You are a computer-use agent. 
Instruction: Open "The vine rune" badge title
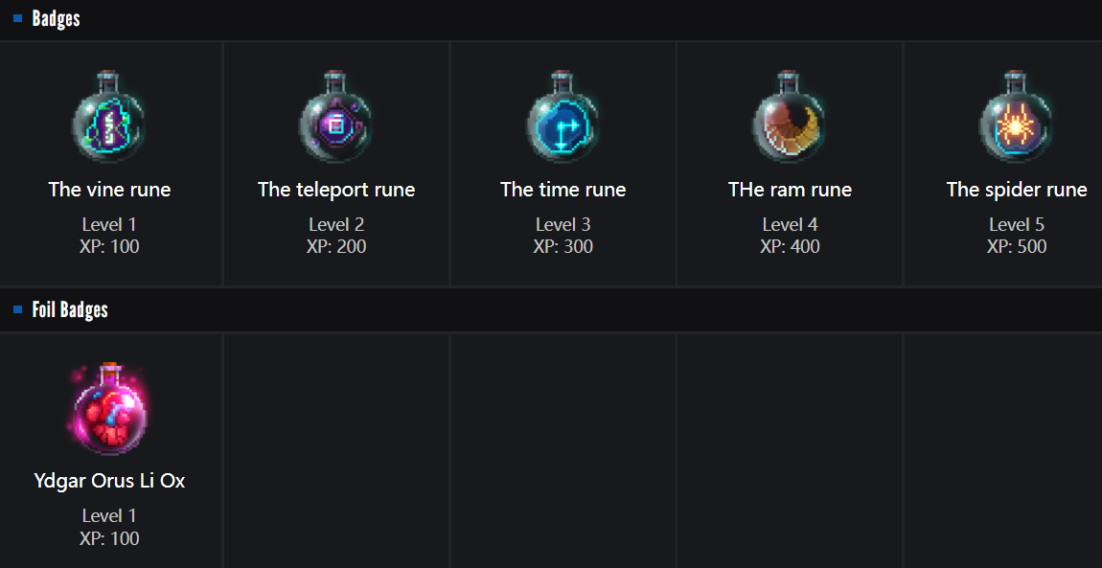click(x=109, y=190)
